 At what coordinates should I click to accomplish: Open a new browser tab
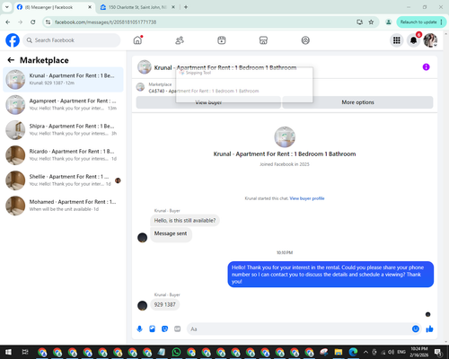pyautogui.click(x=186, y=7)
